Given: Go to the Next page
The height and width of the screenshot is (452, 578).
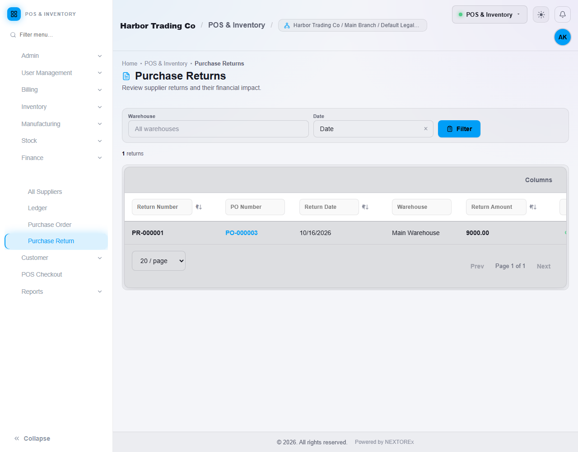Looking at the screenshot, I should [544, 266].
